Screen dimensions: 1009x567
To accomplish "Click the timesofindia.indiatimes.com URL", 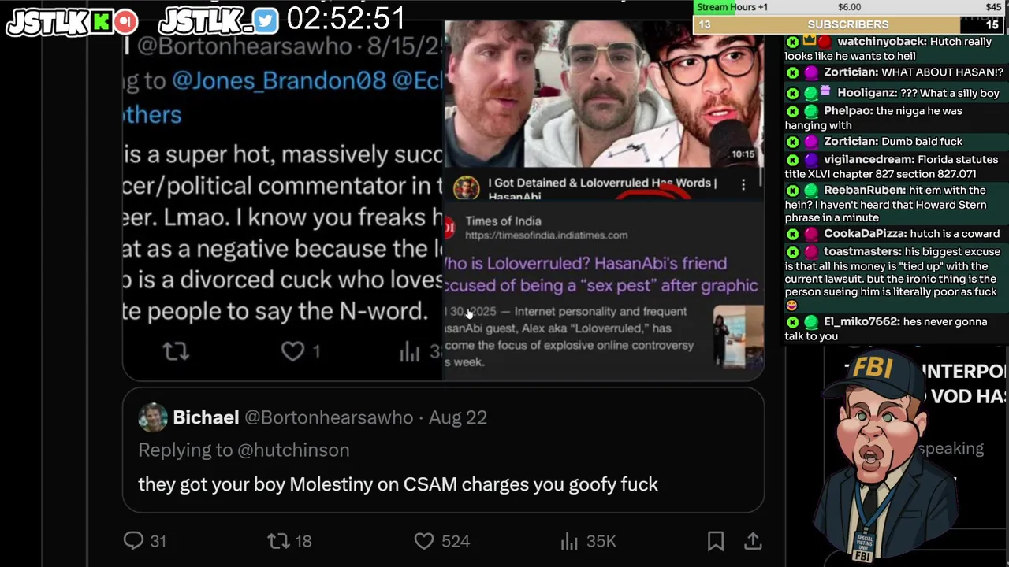I will click(546, 235).
